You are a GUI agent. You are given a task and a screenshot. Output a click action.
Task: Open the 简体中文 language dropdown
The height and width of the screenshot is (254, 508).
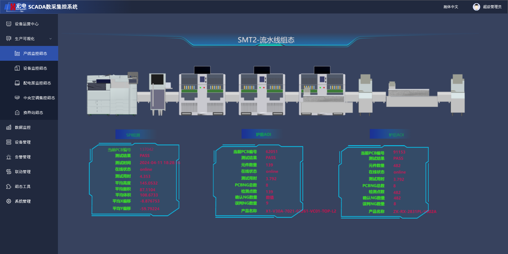coord(451,7)
